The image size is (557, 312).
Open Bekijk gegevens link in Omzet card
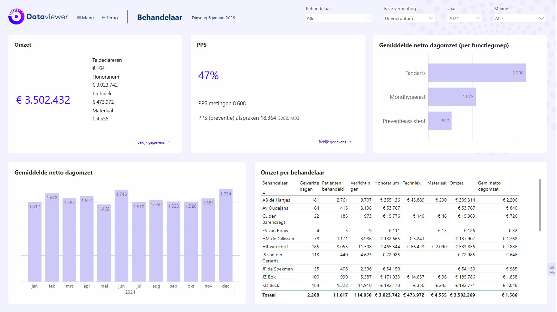151,142
